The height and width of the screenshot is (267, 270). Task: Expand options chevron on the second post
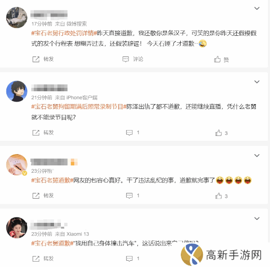click(x=257, y=82)
